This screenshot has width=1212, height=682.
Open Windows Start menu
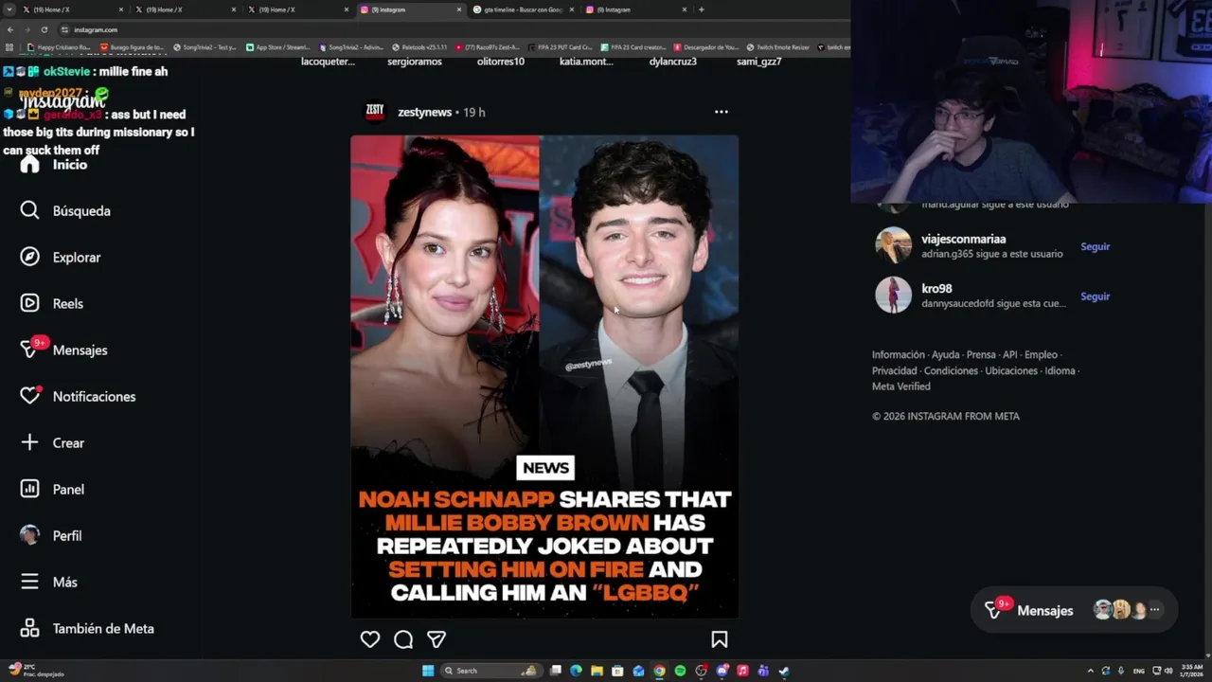tap(428, 671)
